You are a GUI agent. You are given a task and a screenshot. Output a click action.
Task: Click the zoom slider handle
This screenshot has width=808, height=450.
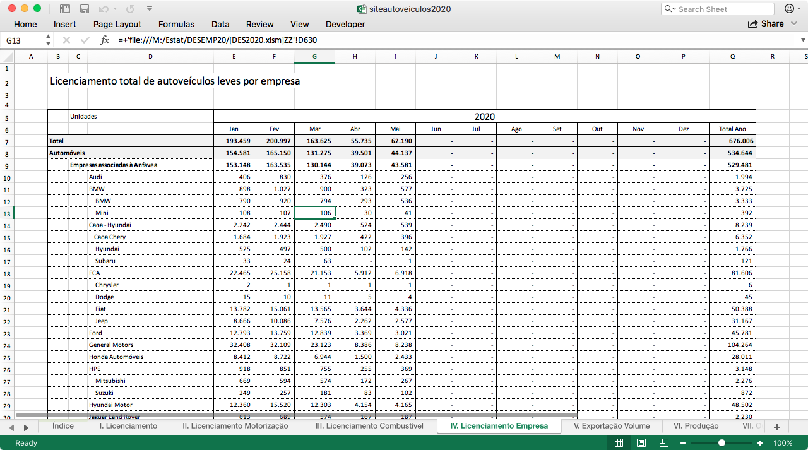[x=722, y=443]
